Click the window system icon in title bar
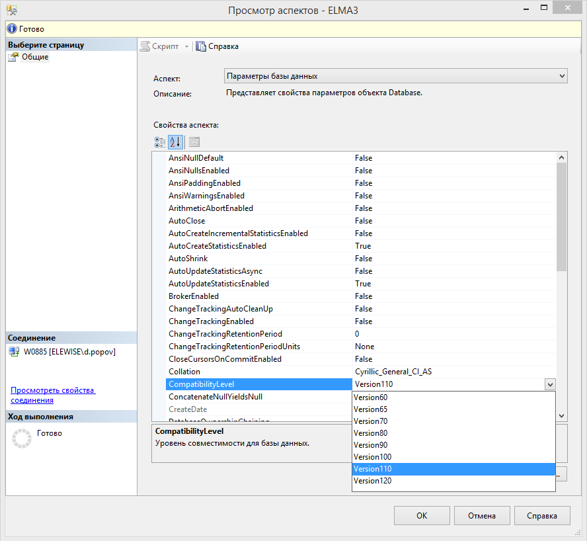This screenshot has height=541, width=587. pos(13,10)
